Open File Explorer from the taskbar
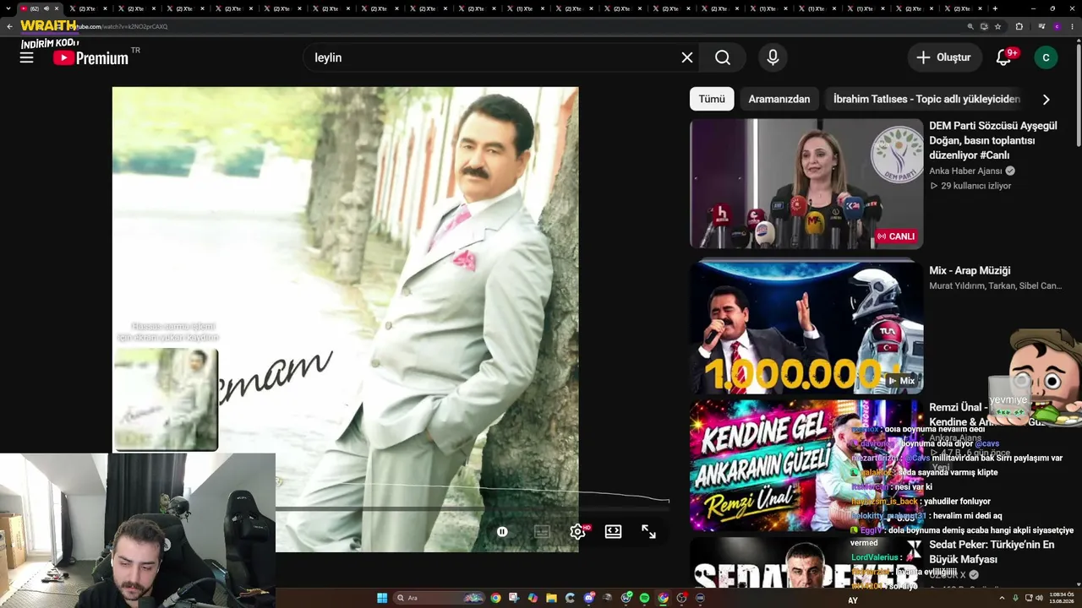 (551, 598)
